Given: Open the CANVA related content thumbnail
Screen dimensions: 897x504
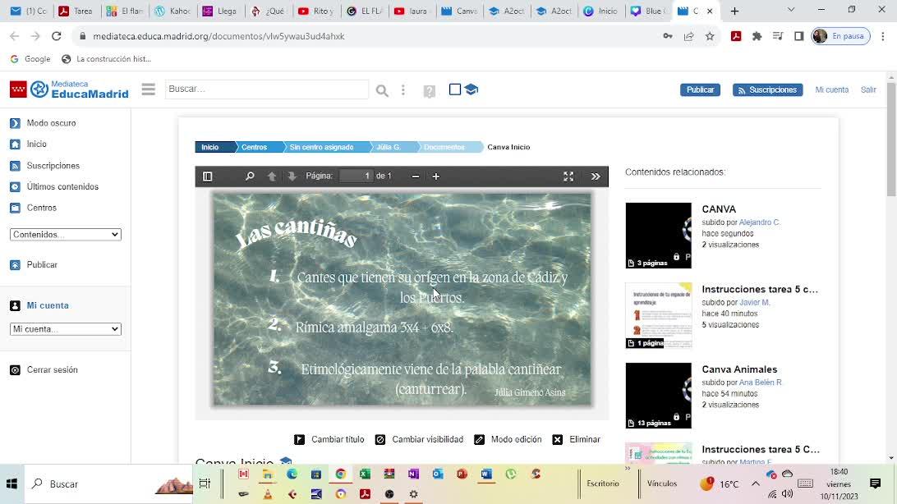Looking at the screenshot, I should click(x=659, y=236).
